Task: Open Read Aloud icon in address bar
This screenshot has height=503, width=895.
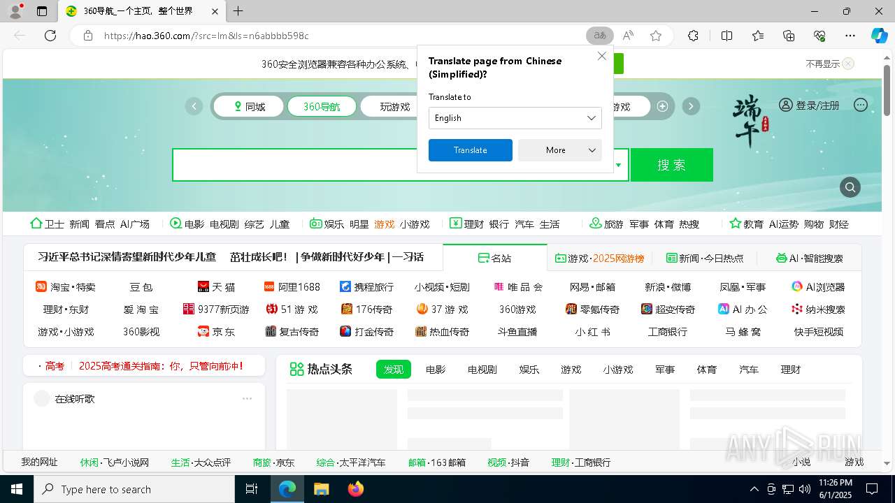Action: [x=628, y=36]
